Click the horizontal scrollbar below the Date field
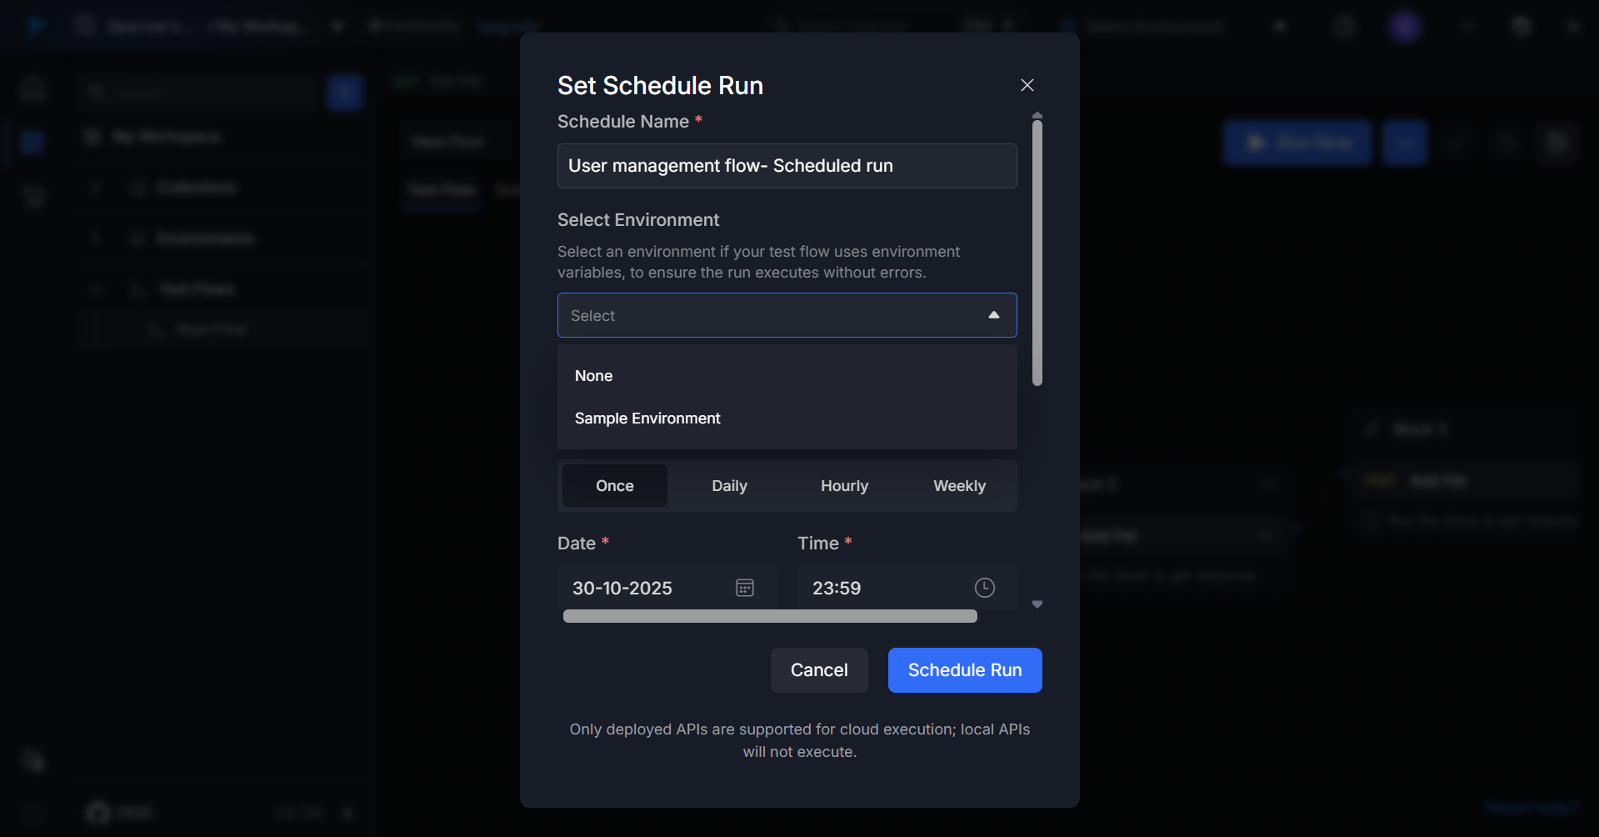Viewport: 1599px width, 837px height. click(769, 616)
